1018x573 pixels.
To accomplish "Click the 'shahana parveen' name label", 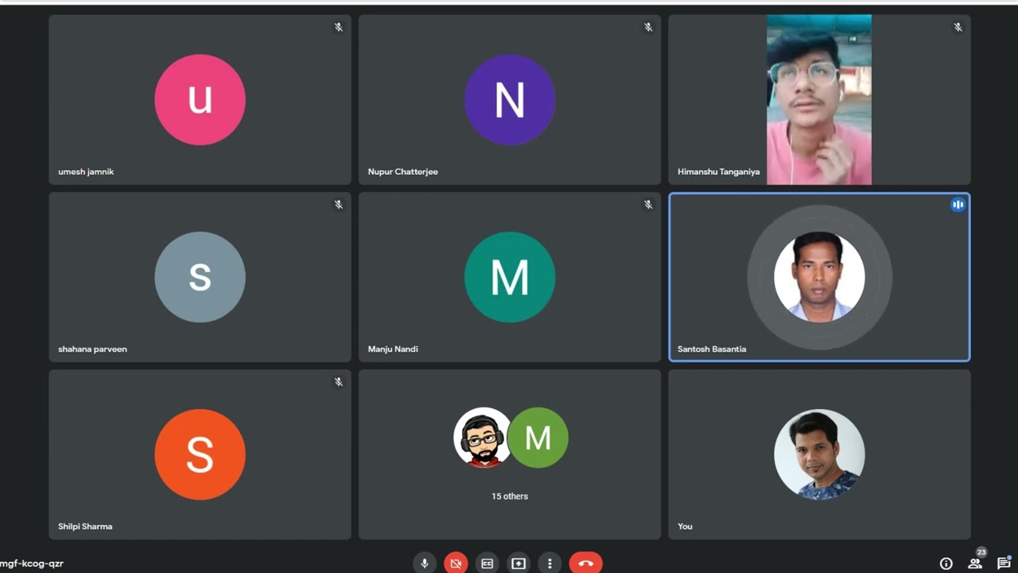I will tap(92, 349).
